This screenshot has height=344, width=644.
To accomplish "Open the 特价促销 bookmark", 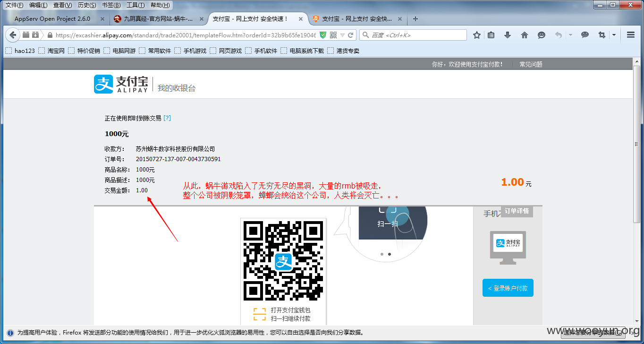I will pos(84,51).
